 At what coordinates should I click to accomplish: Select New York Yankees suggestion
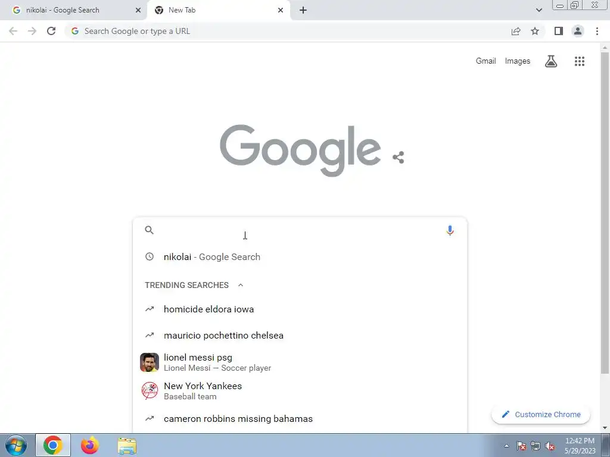pos(300,390)
